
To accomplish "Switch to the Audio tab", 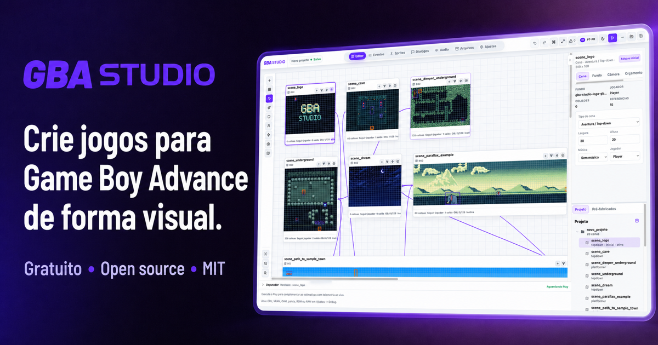I will click(442, 50).
